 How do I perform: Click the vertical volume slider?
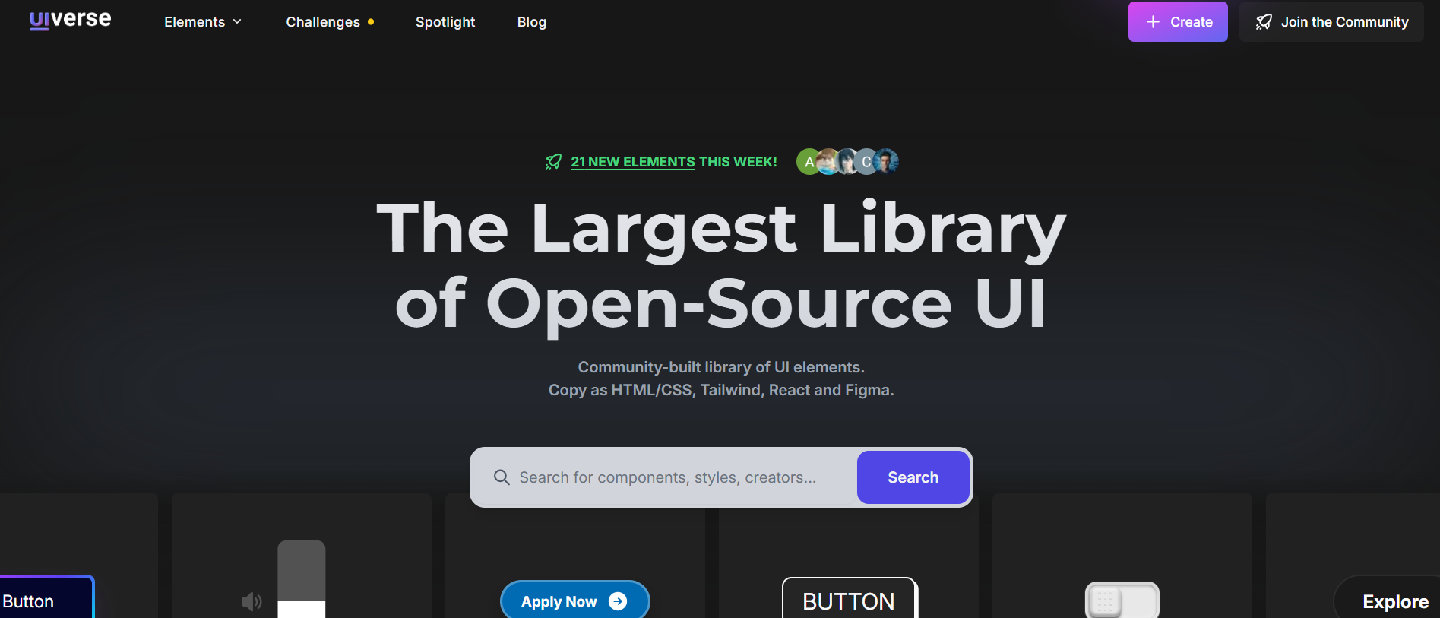301,579
